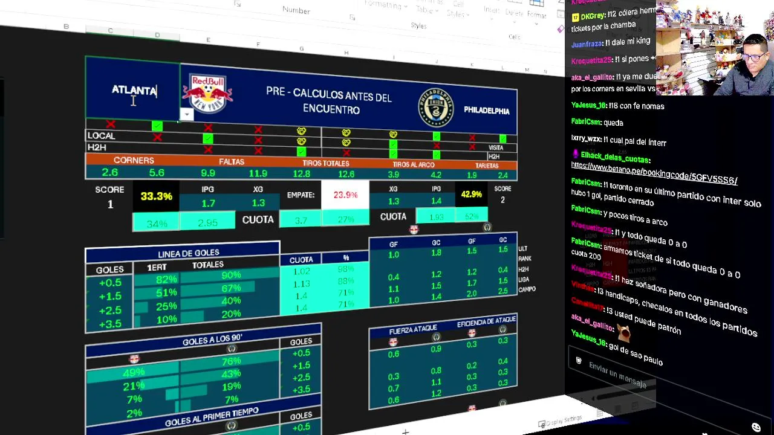The image size is (774, 435).
Task: Click the yellow 33.3% cell
Action: point(156,196)
